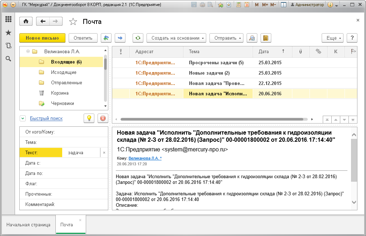Go to the home page icon
Screen dimensions: 366x236
coord(26,21)
